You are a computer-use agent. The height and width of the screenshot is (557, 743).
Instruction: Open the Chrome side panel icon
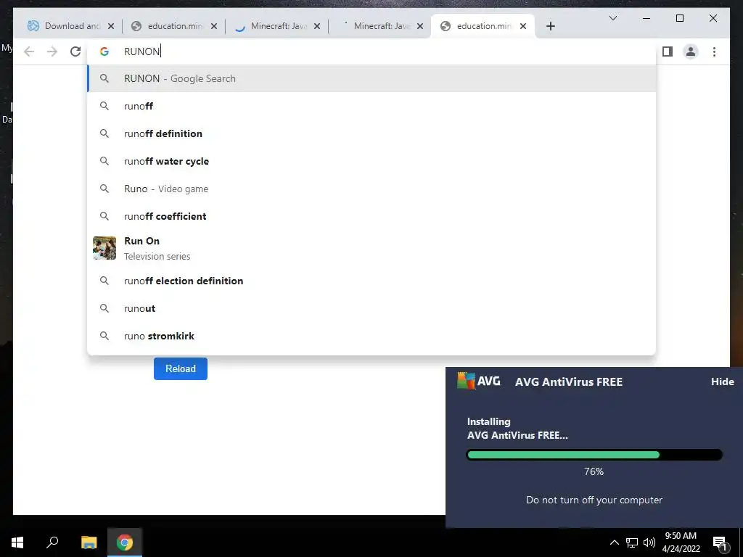pos(668,51)
